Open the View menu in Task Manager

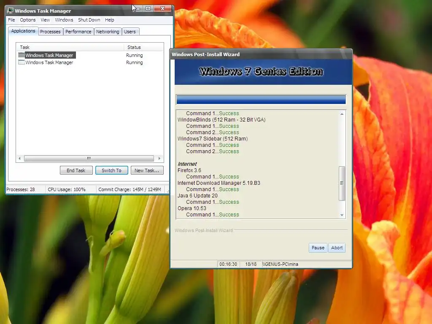45,20
